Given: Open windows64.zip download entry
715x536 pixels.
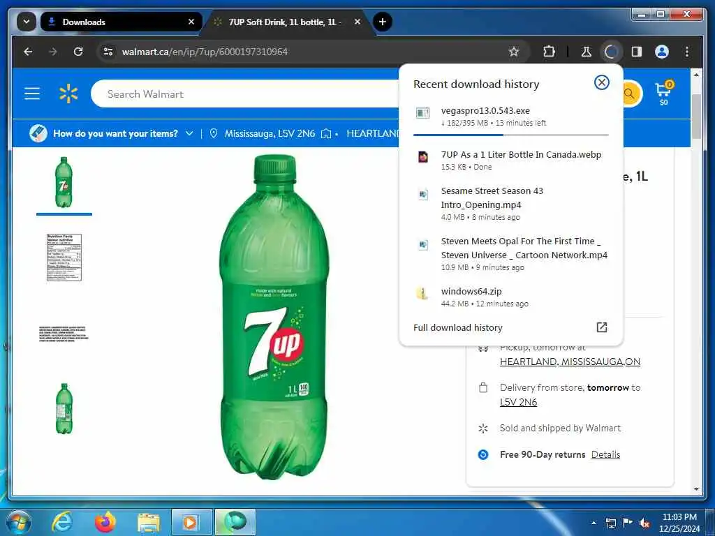Looking at the screenshot, I should (x=510, y=297).
